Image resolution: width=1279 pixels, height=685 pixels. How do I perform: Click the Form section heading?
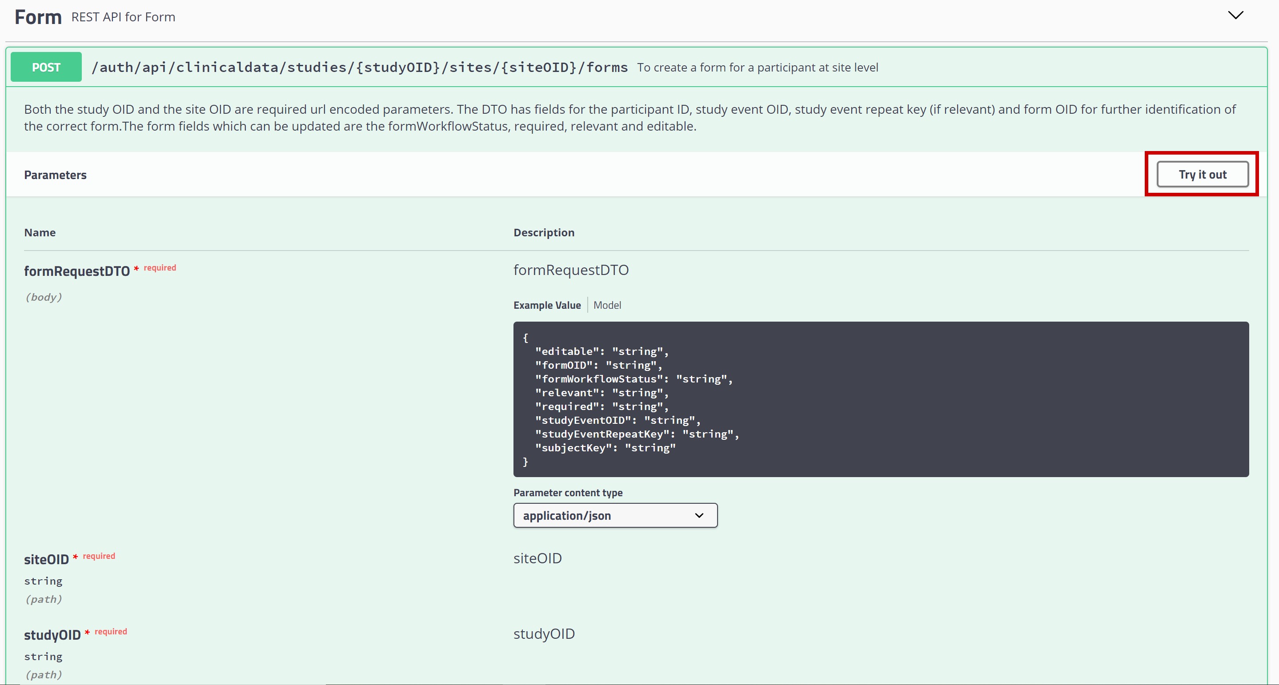[38, 17]
